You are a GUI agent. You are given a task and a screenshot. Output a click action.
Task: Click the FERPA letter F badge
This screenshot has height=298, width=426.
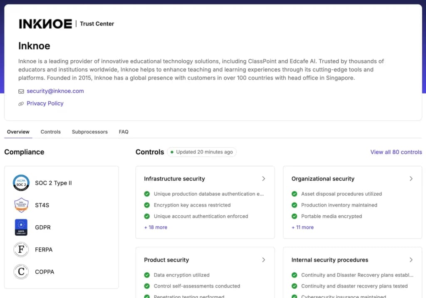21,249
